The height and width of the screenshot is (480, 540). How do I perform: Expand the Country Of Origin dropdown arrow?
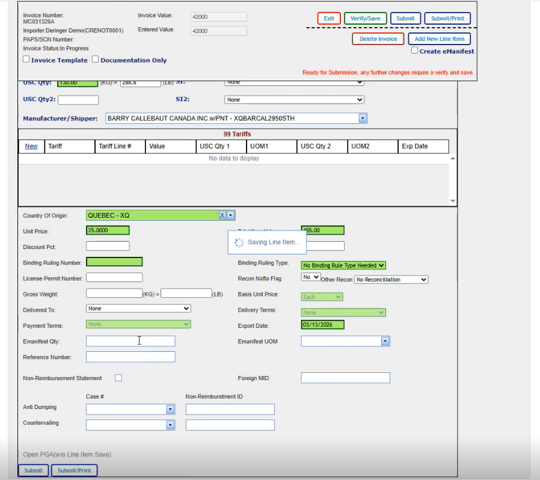click(231, 215)
